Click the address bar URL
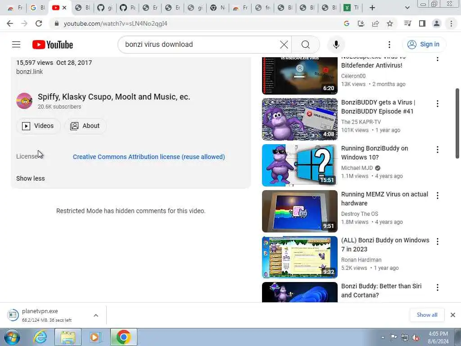This screenshot has height=346, width=461. click(116, 23)
